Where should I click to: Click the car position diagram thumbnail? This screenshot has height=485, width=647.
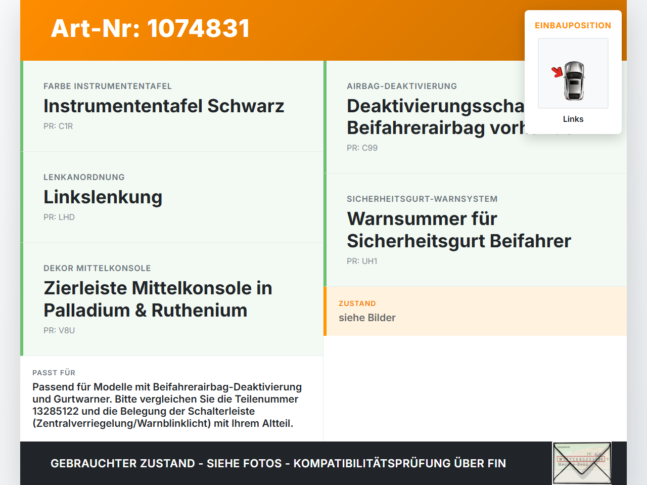(573, 73)
